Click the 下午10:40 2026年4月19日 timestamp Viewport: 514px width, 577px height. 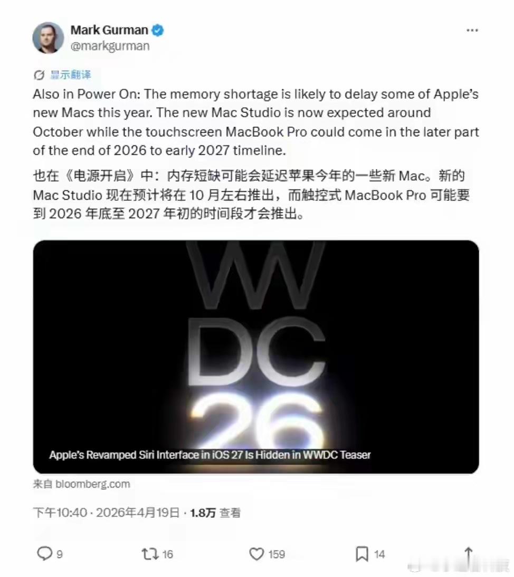pyautogui.click(x=106, y=513)
